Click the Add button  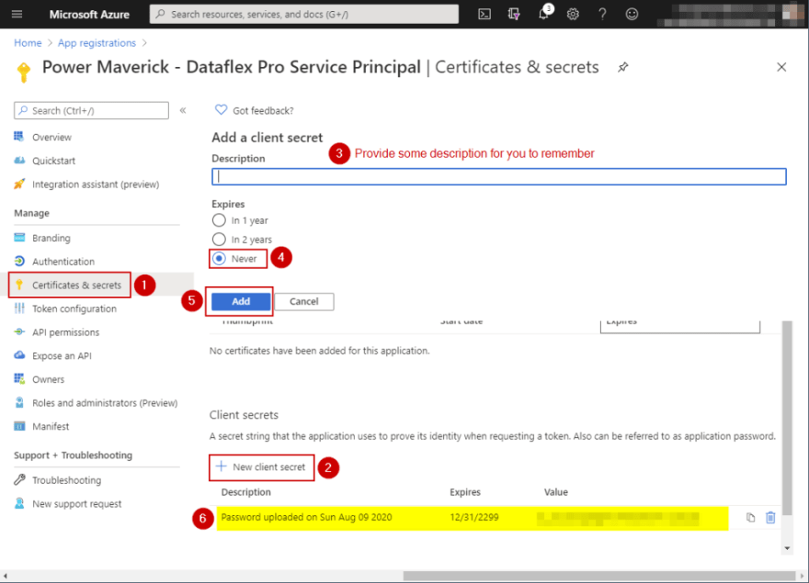pyautogui.click(x=241, y=301)
